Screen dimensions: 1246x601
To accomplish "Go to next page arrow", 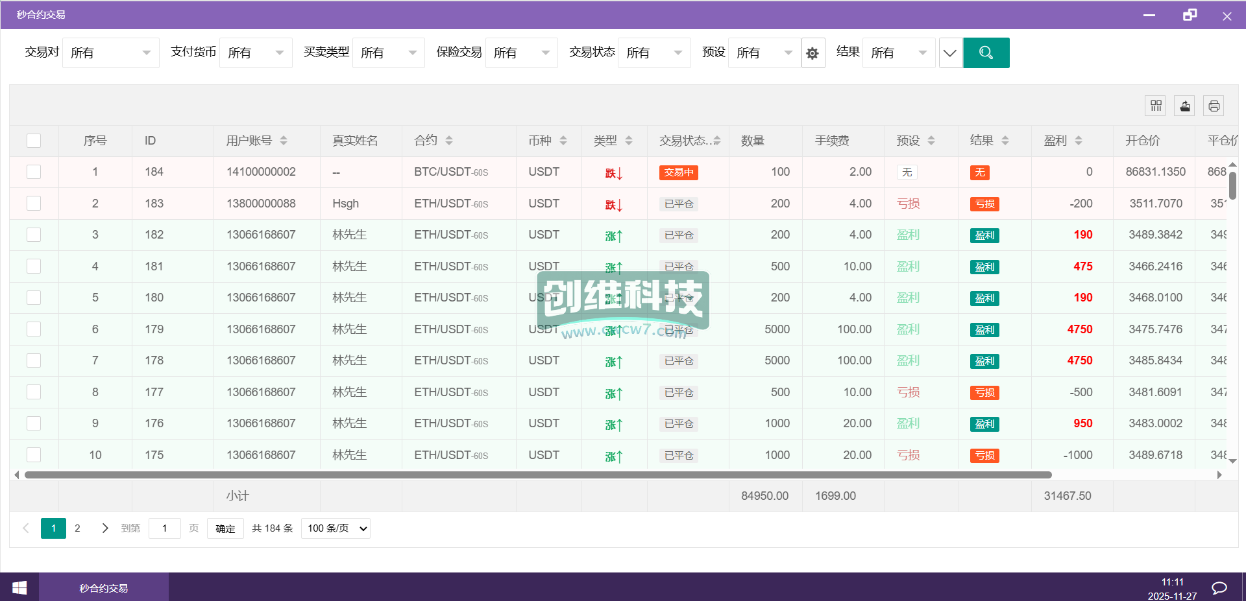I will click(105, 528).
